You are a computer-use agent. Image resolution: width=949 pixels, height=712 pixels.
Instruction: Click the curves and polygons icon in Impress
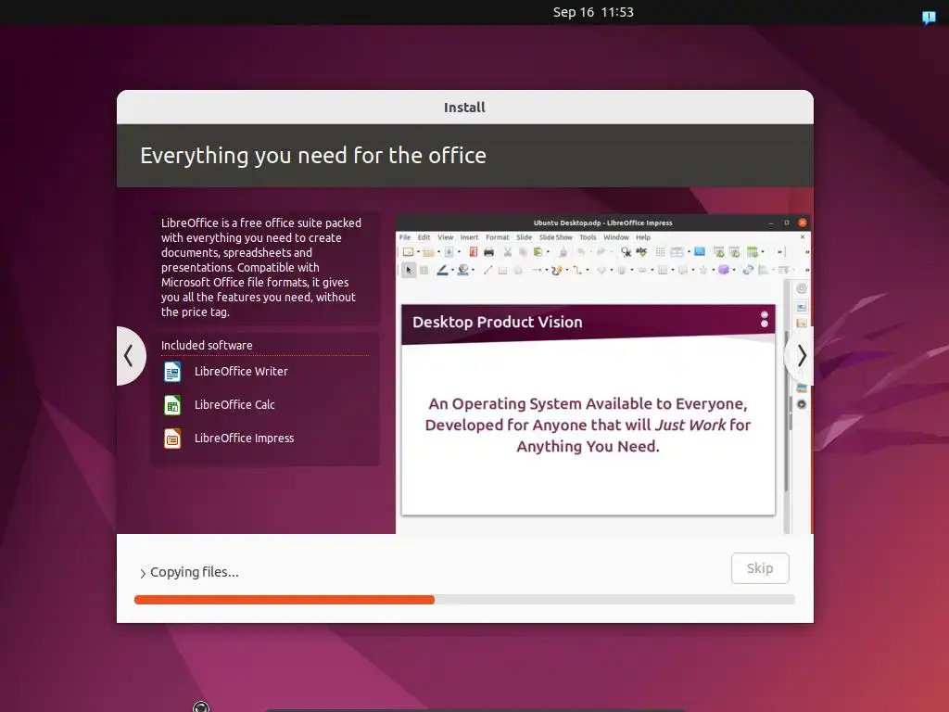coord(557,270)
